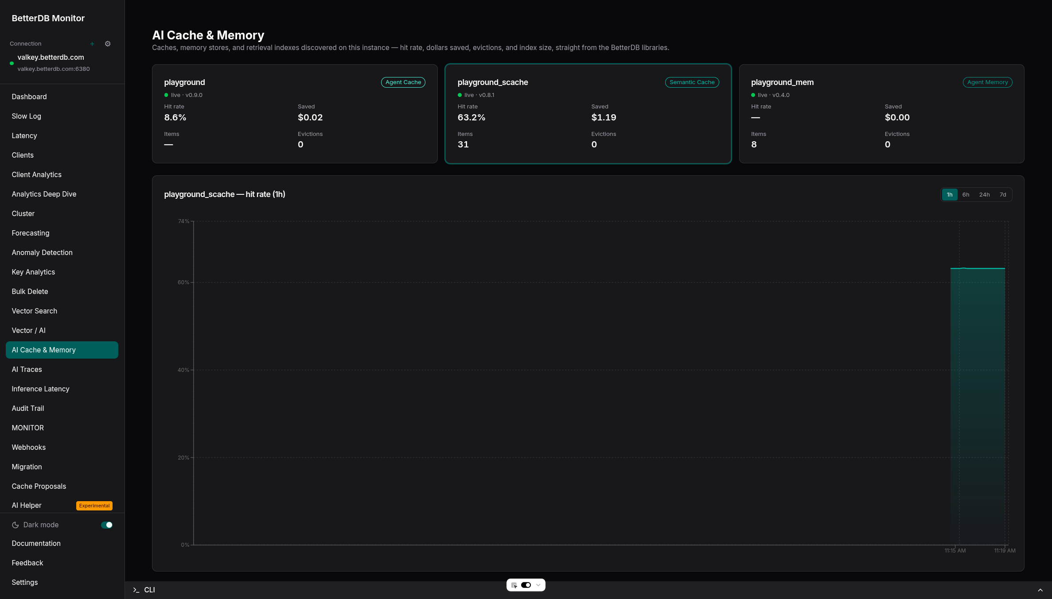
Task: Select the 1h time range
Action: coord(950,195)
